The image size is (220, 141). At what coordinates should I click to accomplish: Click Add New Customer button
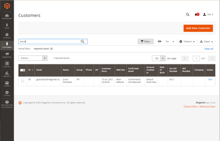(198, 28)
